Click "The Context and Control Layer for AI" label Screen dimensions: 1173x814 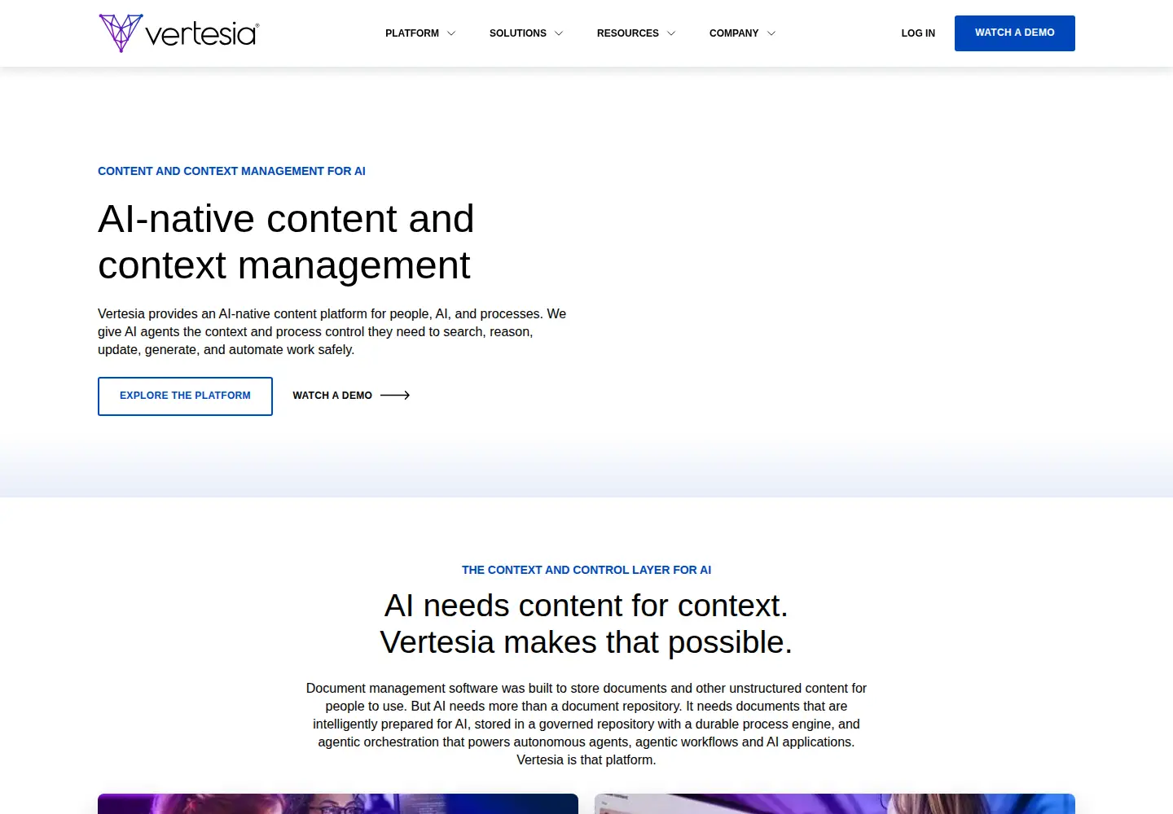pos(586,570)
